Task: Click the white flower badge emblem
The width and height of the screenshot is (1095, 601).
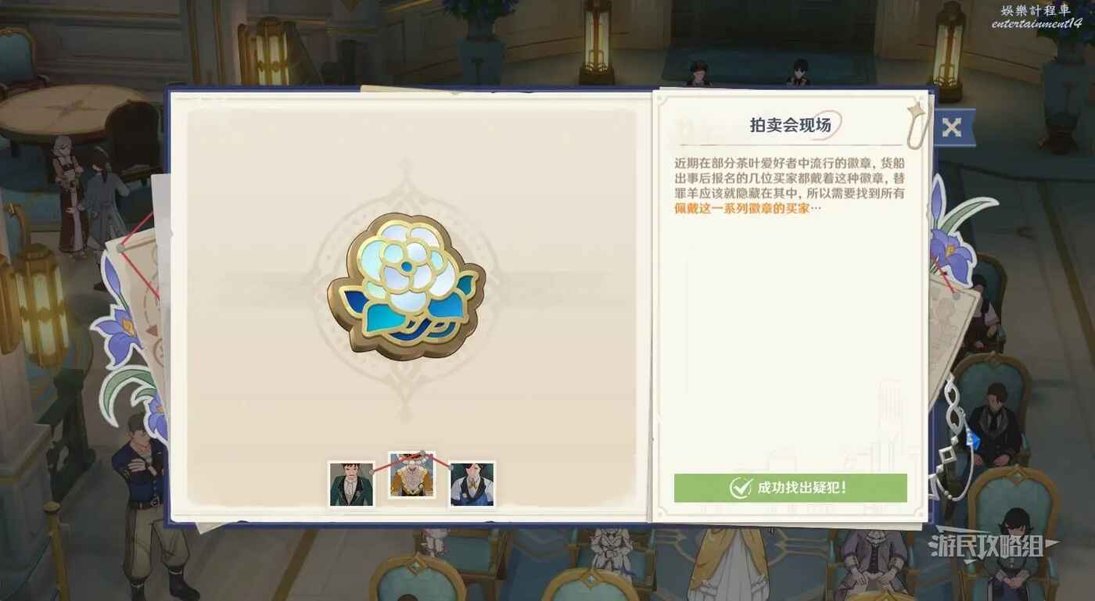Action: pos(406,285)
